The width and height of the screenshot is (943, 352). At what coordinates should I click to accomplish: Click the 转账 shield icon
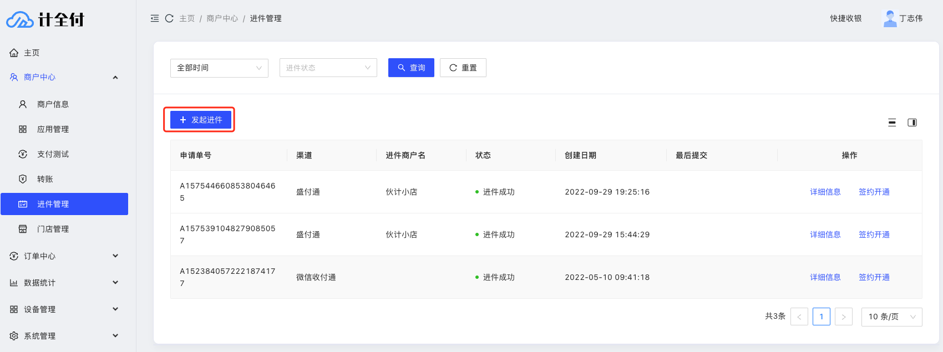(x=23, y=179)
